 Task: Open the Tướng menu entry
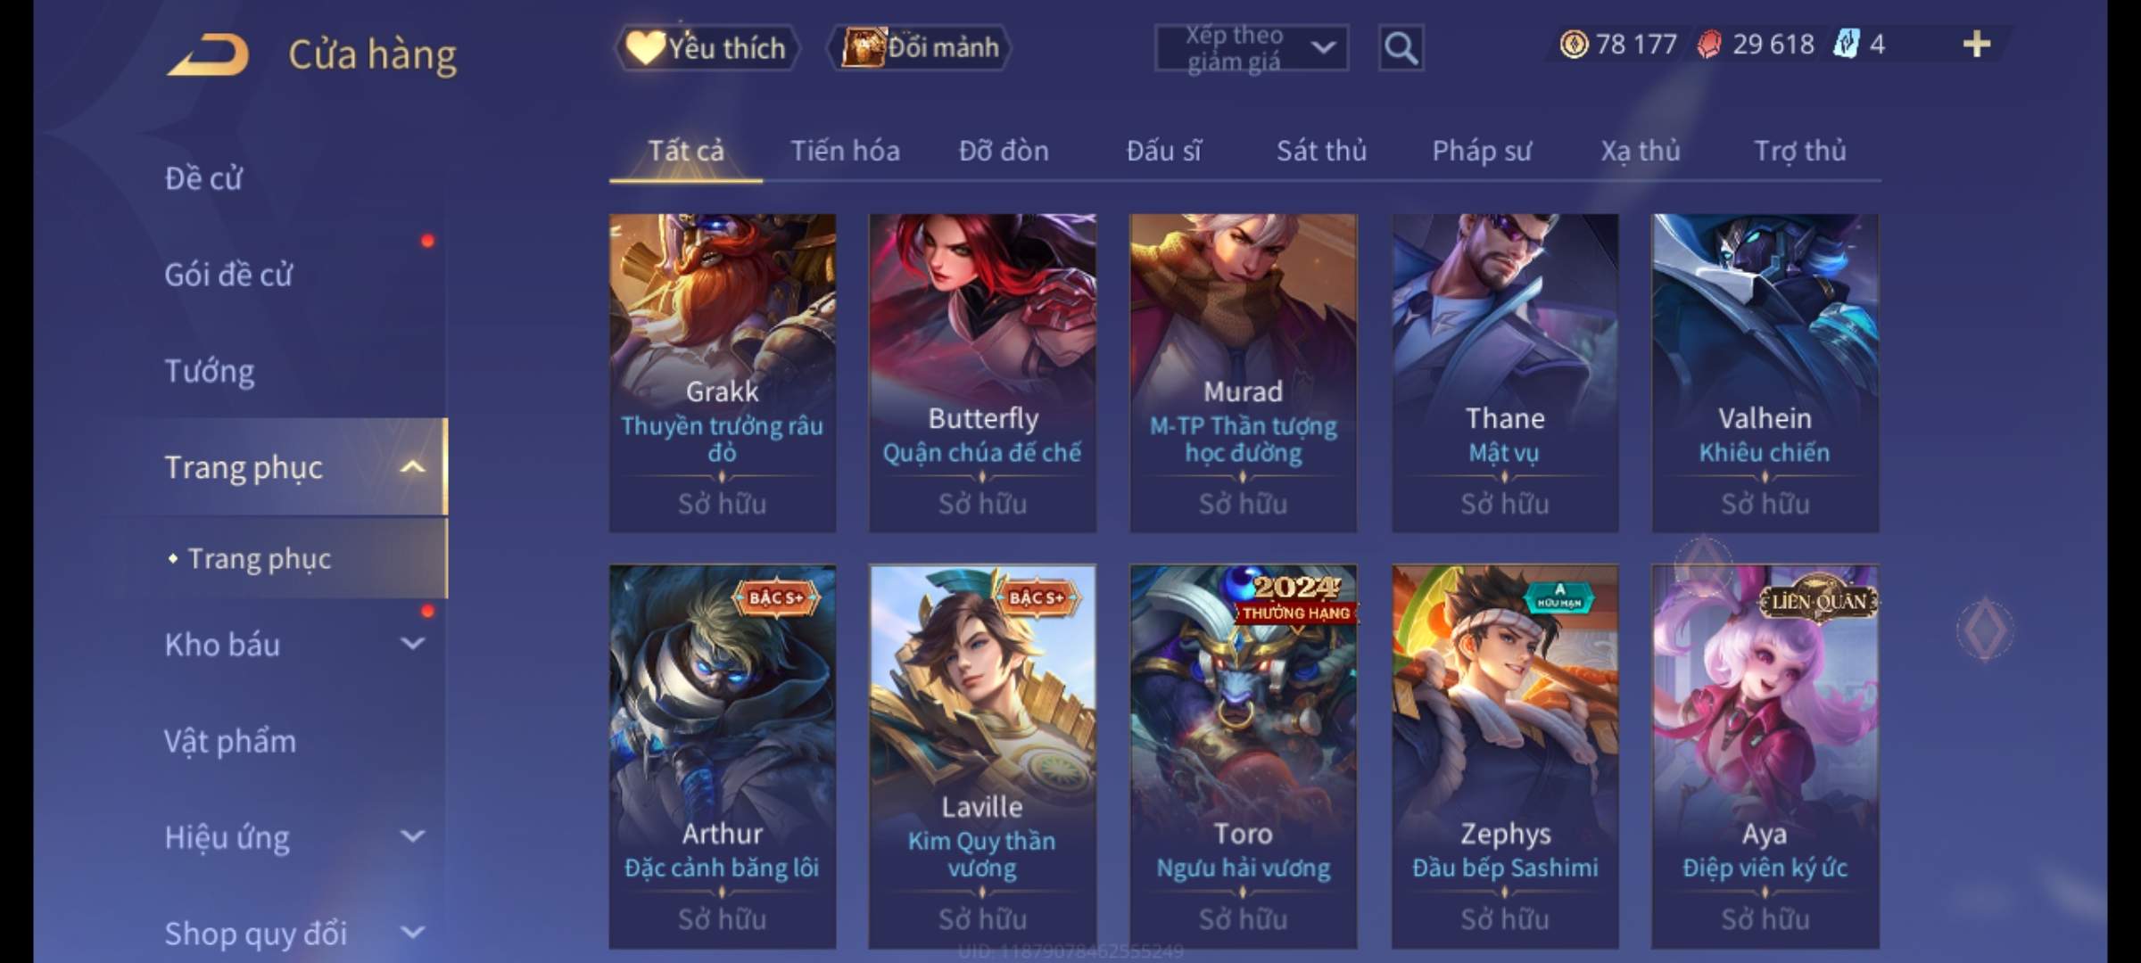[x=210, y=371]
